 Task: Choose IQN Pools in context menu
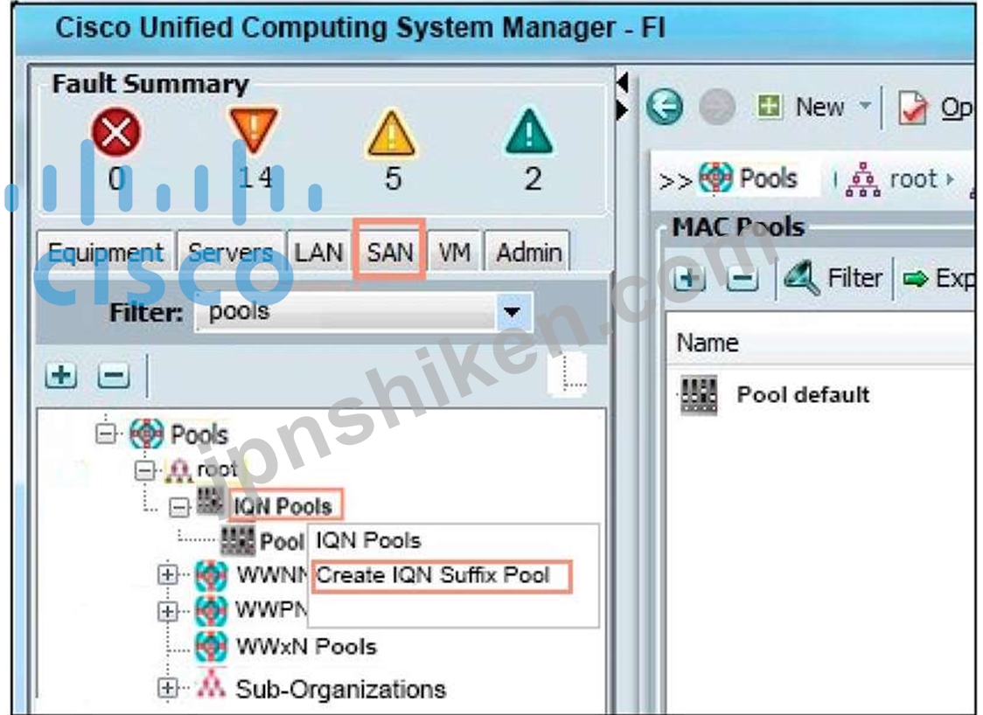coord(368,540)
